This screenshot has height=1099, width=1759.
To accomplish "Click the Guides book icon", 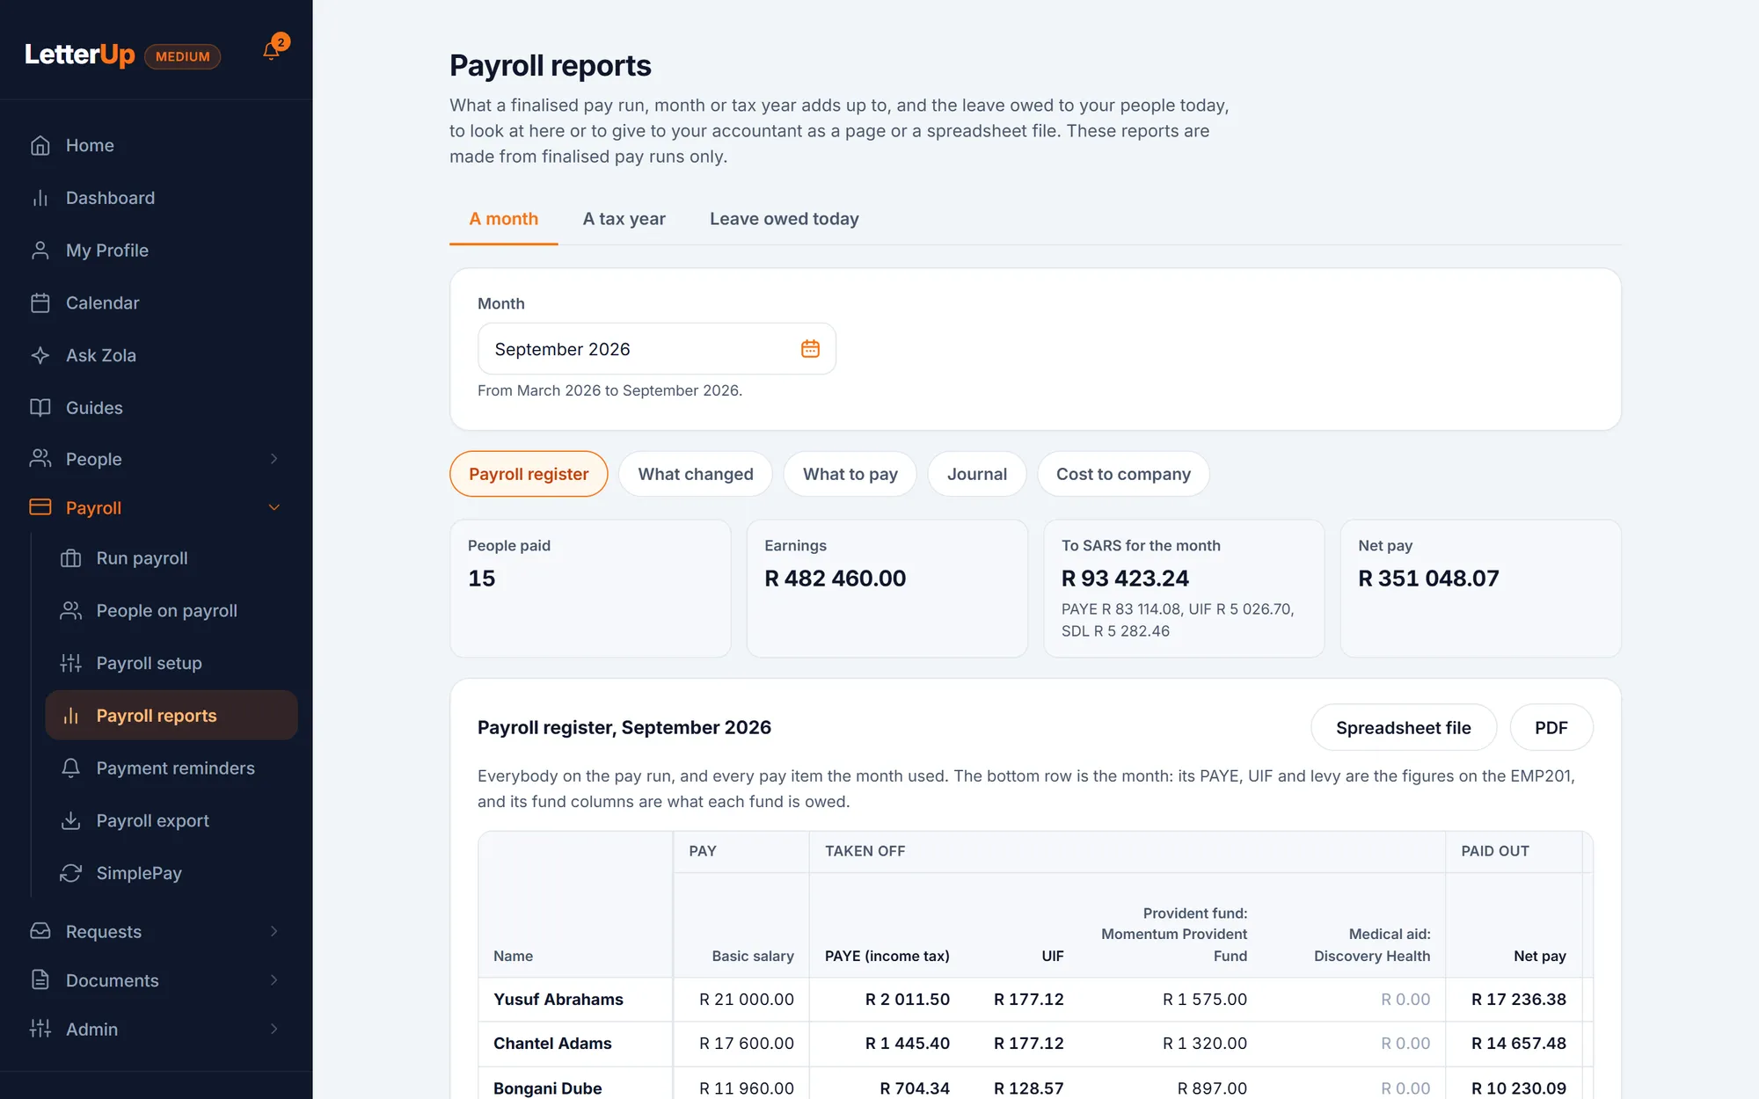I will tap(40, 407).
